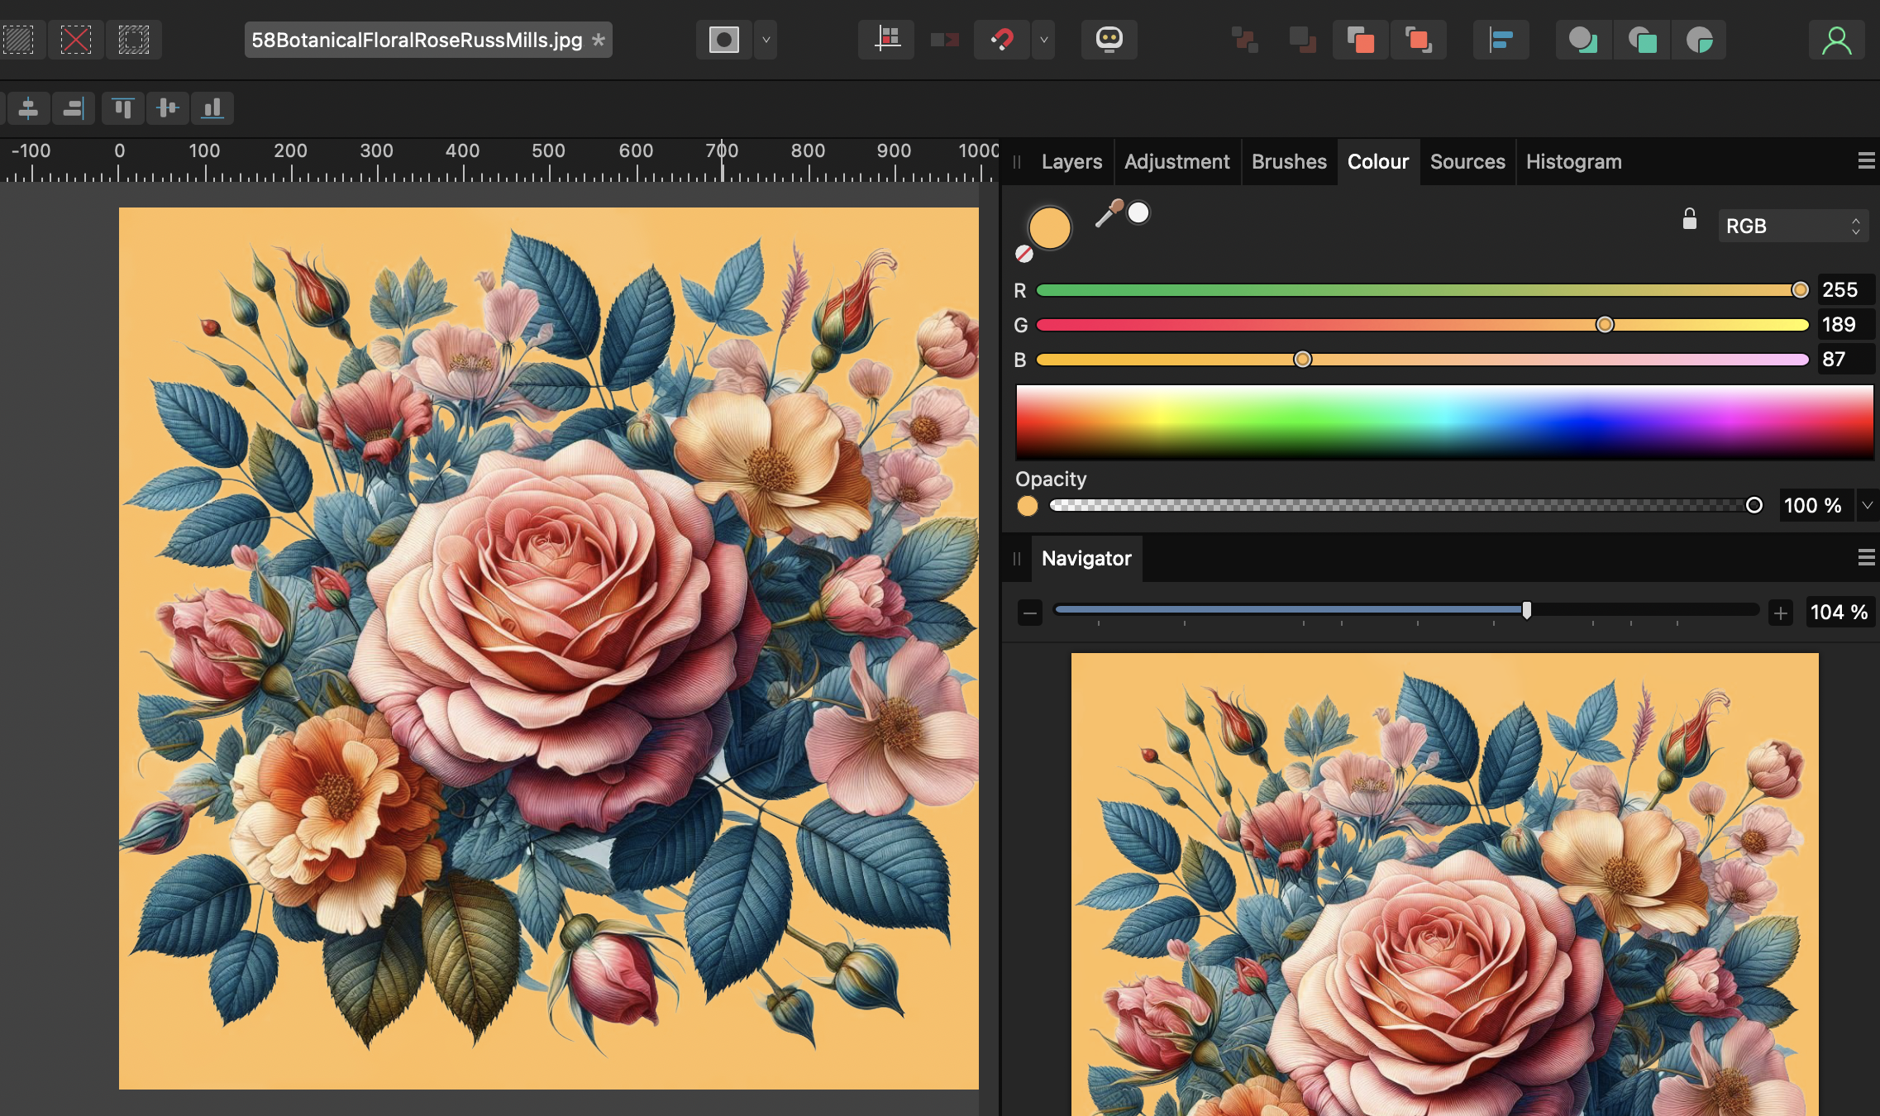
Task: Open the Opacity value dropdown chevron
Action: (1868, 505)
